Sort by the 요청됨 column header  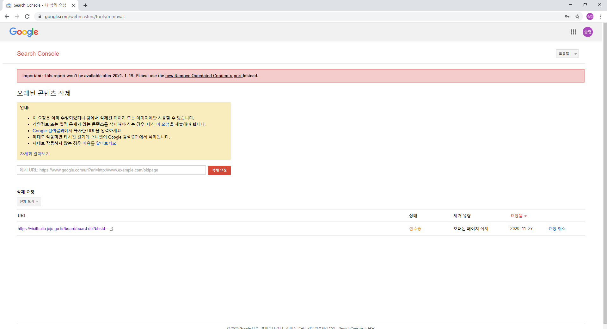click(518, 216)
